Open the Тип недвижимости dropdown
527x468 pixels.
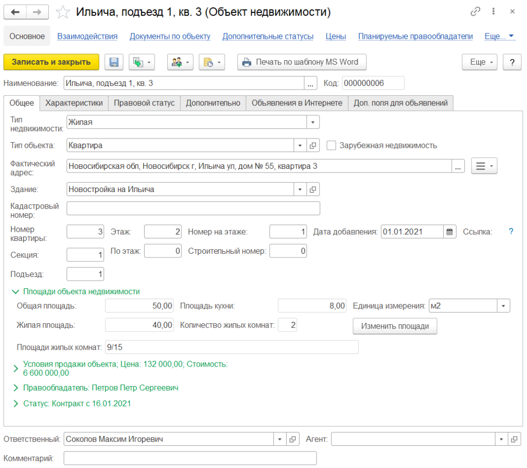[313, 122]
